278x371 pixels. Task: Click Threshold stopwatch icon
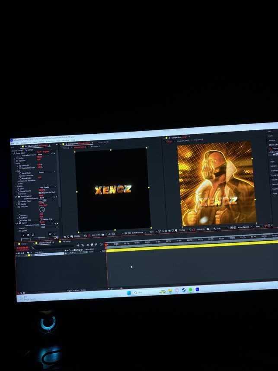pyautogui.click(x=19, y=166)
